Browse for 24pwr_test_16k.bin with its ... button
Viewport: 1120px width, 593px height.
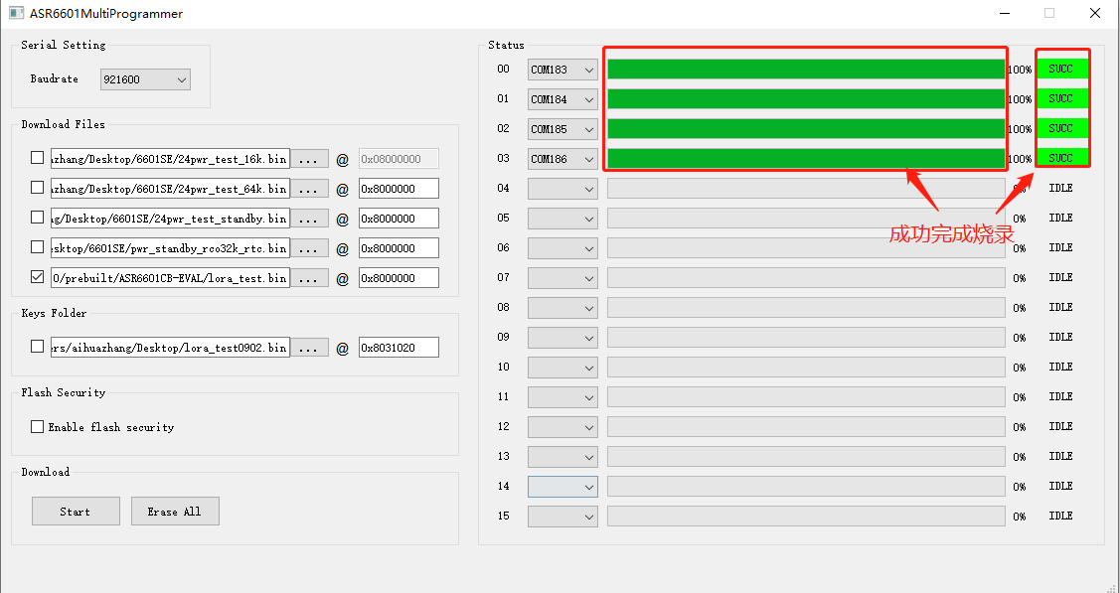[309, 159]
